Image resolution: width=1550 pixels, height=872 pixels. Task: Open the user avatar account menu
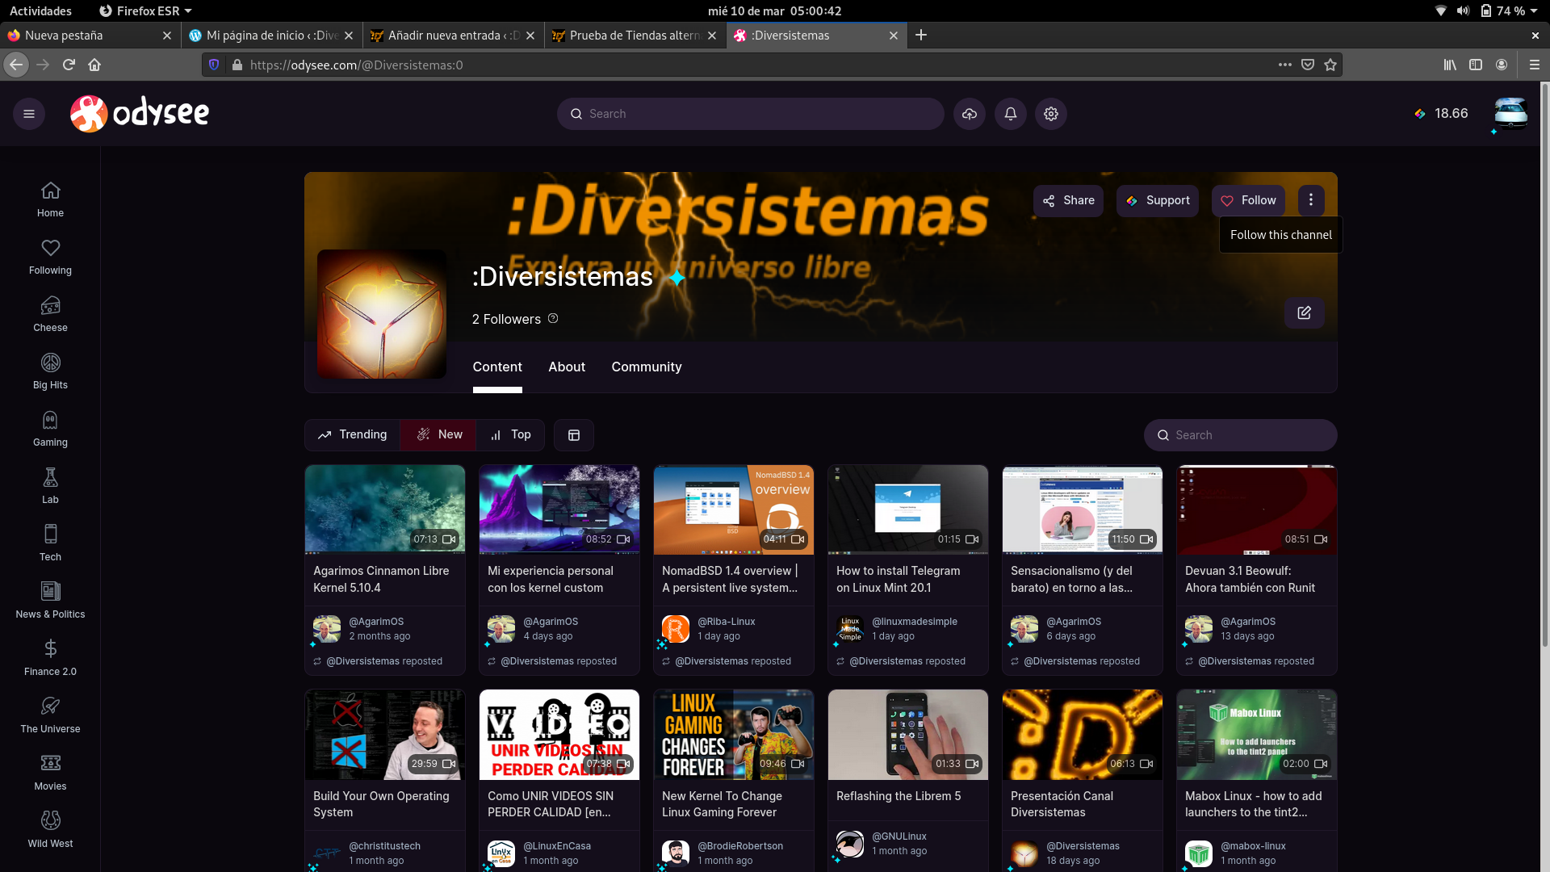point(1510,114)
